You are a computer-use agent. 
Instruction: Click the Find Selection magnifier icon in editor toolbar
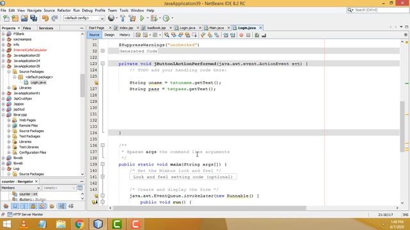pyautogui.click(x=167, y=35)
